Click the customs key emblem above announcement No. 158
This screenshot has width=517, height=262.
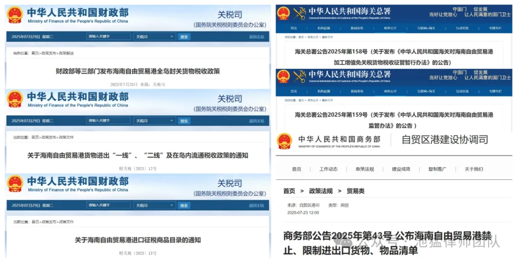click(x=300, y=13)
